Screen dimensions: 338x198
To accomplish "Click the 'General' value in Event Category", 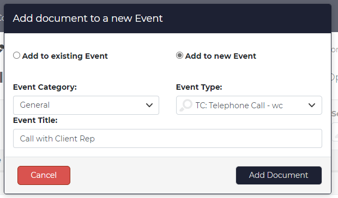I will click(35, 105).
